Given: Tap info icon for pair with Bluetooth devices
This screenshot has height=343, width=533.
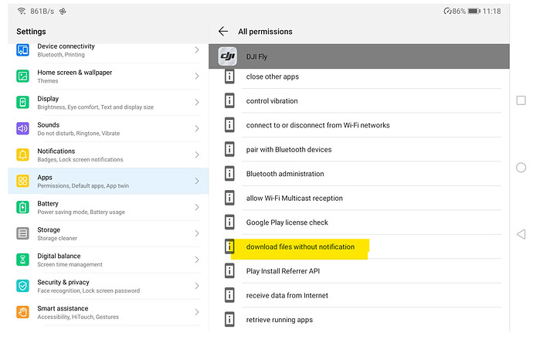Looking at the screenshot, I should [229, 149].
